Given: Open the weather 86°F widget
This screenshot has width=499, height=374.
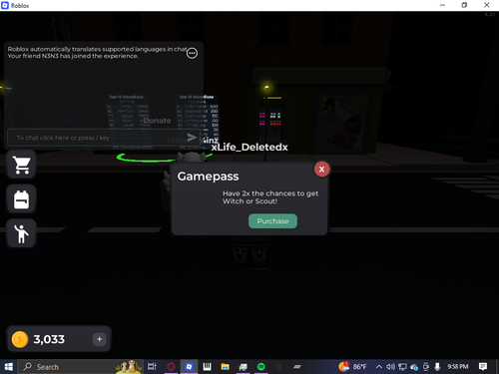Looking at the screenshot, I should [352, 366].
